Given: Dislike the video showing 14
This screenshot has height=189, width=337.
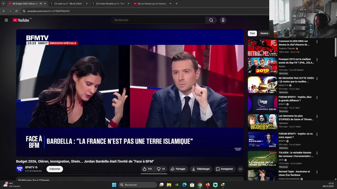Looking at the screenshot, I should pyautogui.click(x=161, y=169).
